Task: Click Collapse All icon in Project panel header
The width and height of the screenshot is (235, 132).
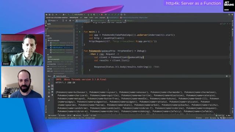Action: pos(66,21)
